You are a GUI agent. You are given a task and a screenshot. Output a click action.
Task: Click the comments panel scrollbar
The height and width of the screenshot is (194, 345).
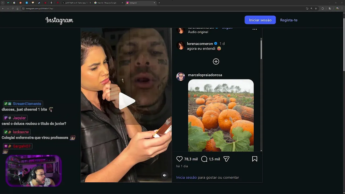[x=261, y=50]
